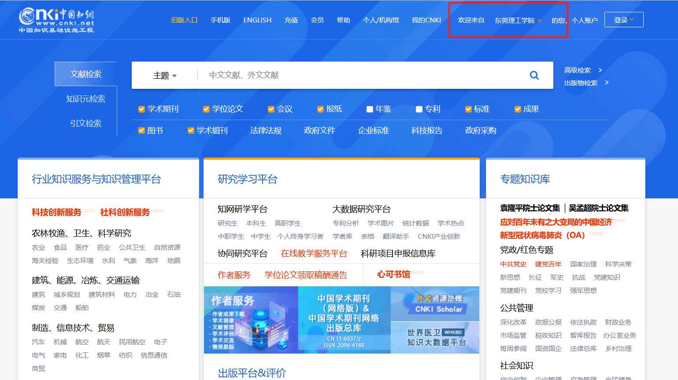Switch to the 知识元检索 tab
The image size is (678, 380).
(x=86, y=99)
